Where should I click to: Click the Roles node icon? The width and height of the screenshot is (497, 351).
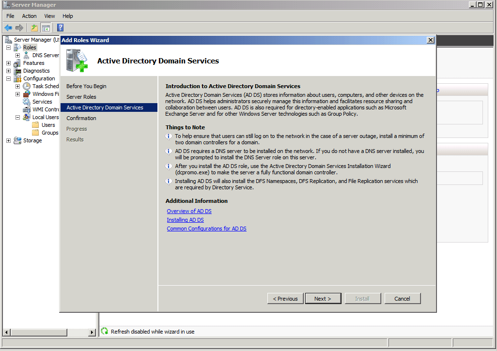tap(18, 47)
